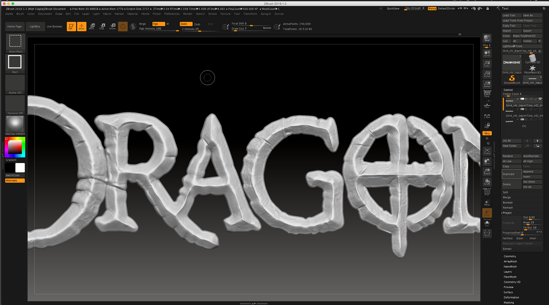Expand the Remesh subsection

coord(508,208)
